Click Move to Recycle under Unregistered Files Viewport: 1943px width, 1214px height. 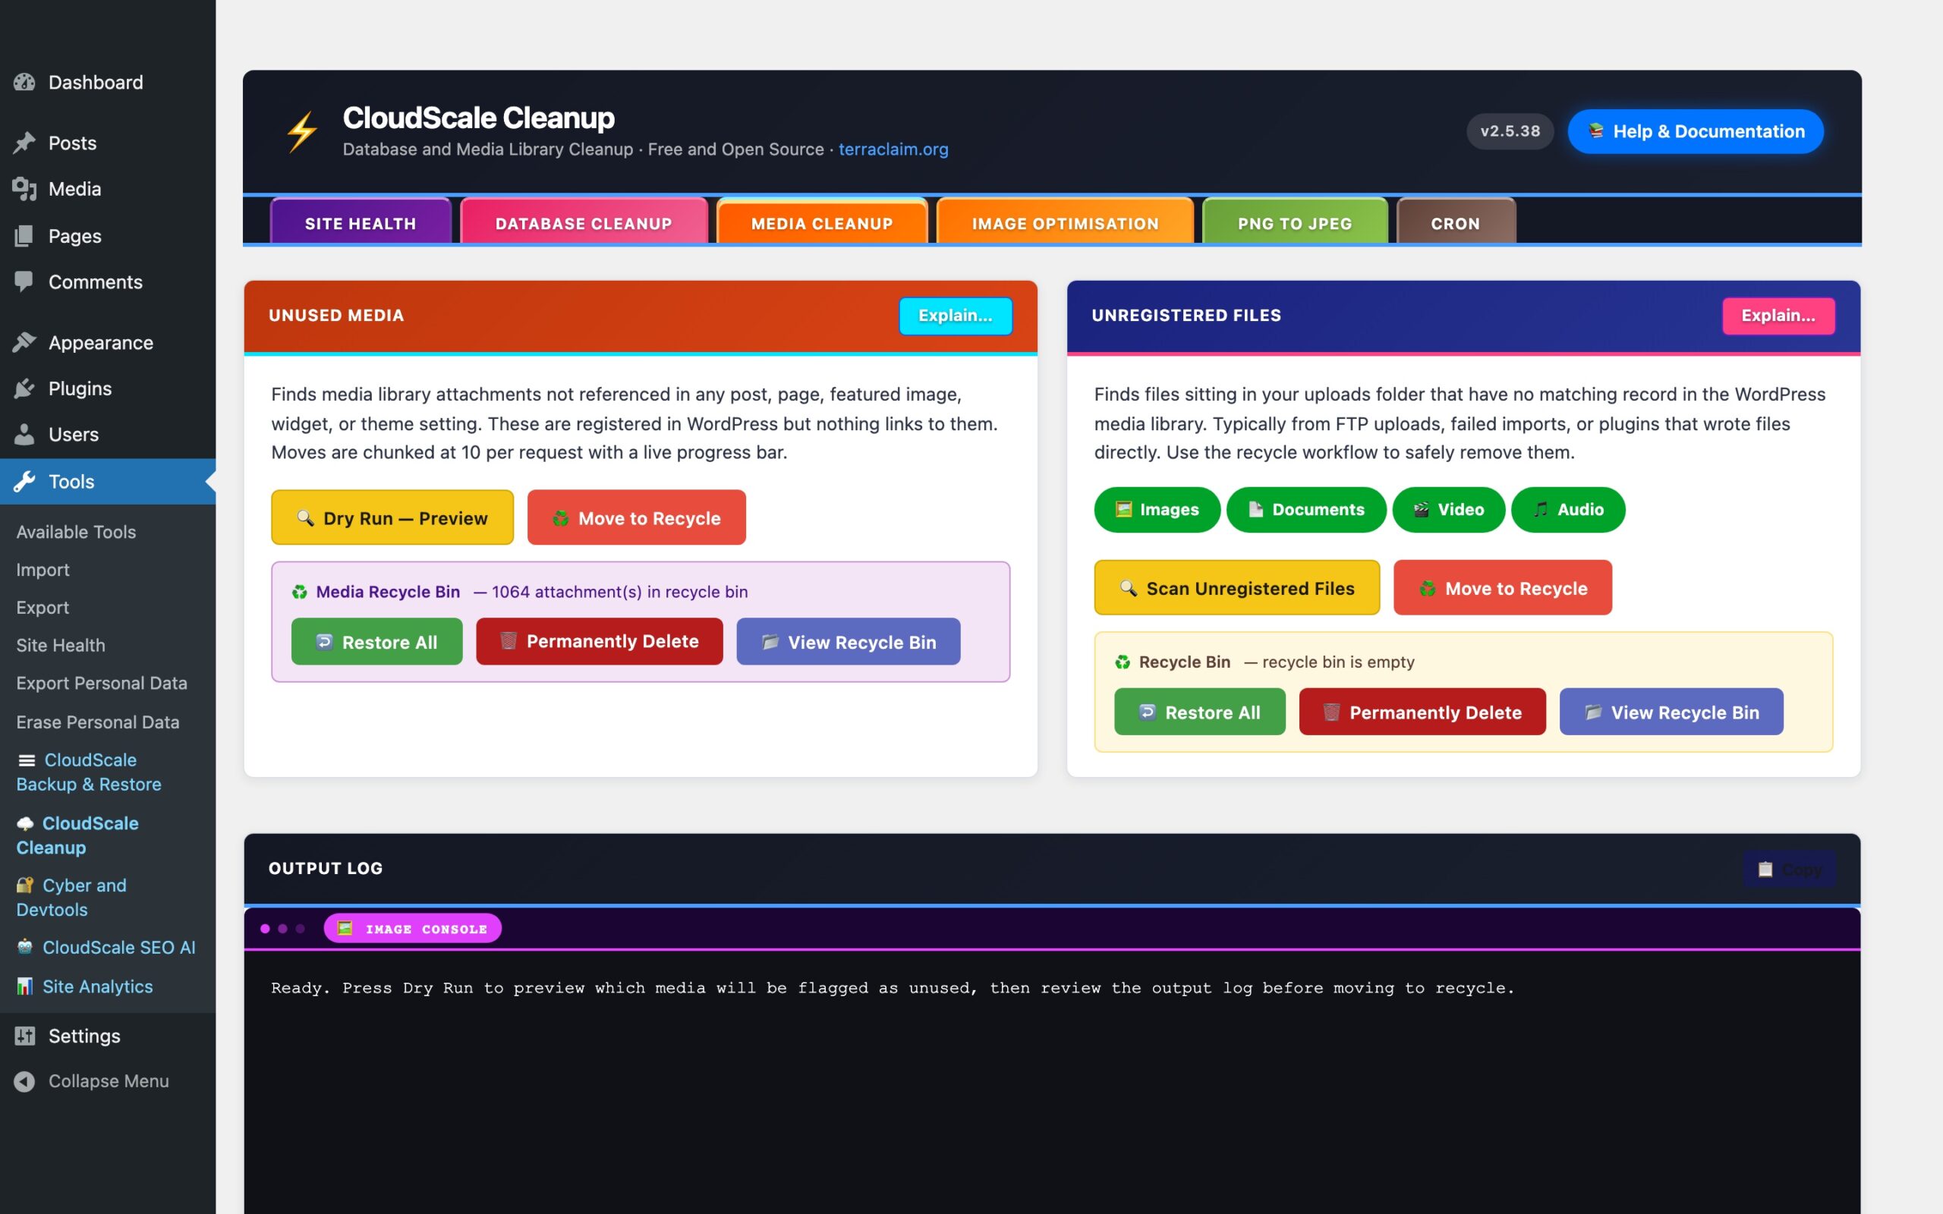(1502, 588)
